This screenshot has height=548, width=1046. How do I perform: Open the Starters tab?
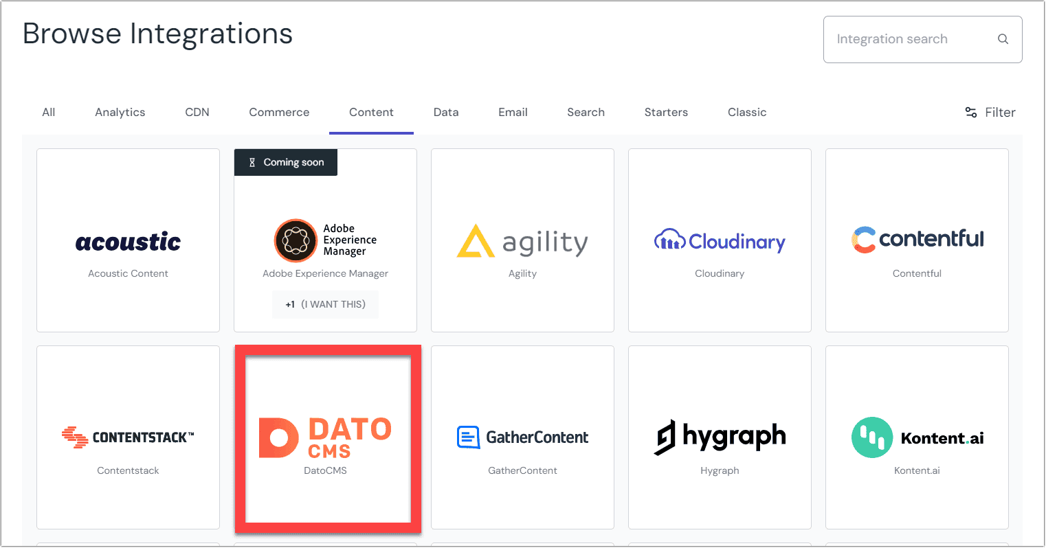click(666, 113)
